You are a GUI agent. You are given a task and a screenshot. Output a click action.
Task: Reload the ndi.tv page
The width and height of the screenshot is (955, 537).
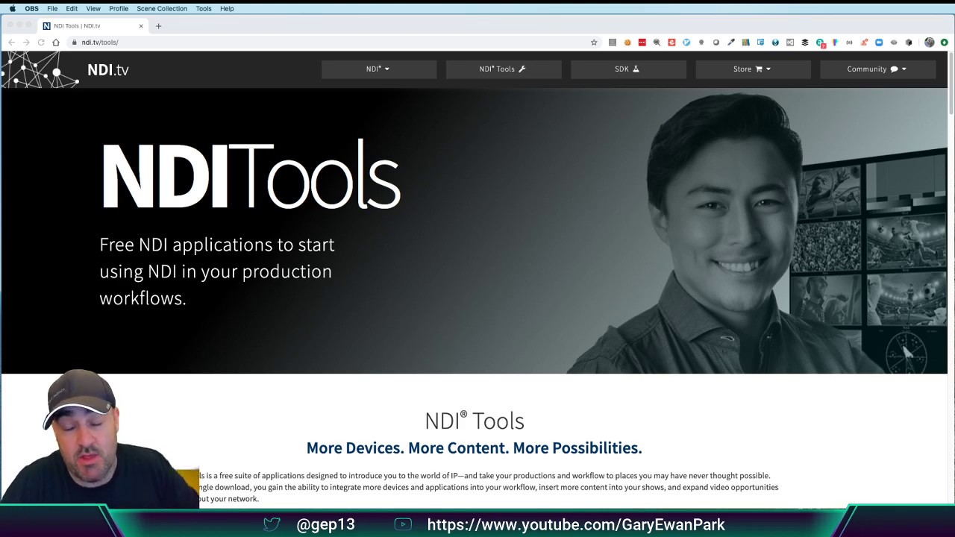pyautogui.click(x=41, y=43)
